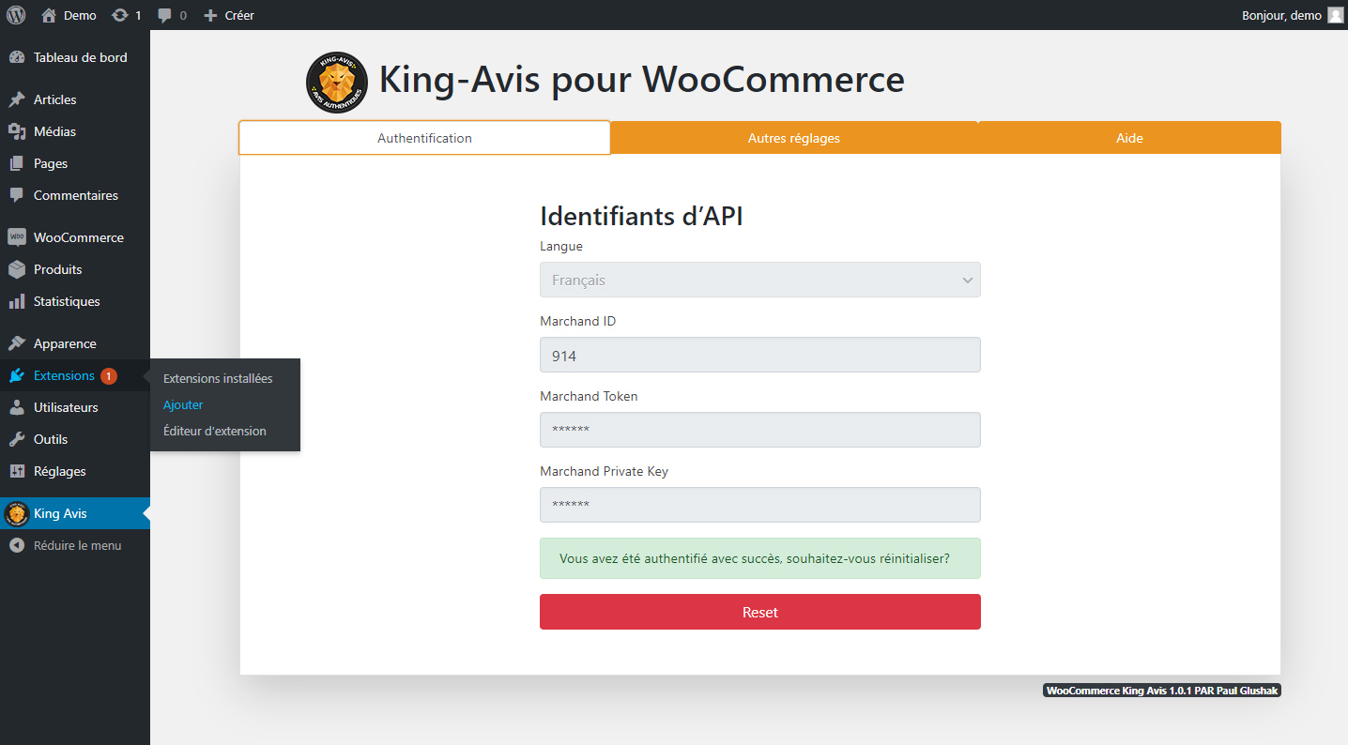Open the Créer link in the admin bar
This screenshot has width=1348, height=745.
click(239, 15)
